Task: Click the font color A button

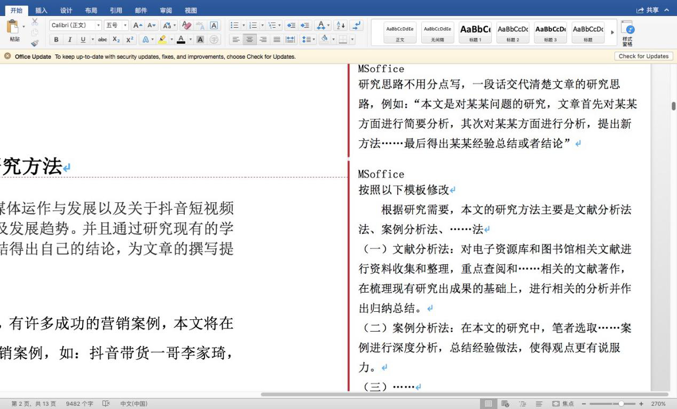Action: [x=180, y=40]
